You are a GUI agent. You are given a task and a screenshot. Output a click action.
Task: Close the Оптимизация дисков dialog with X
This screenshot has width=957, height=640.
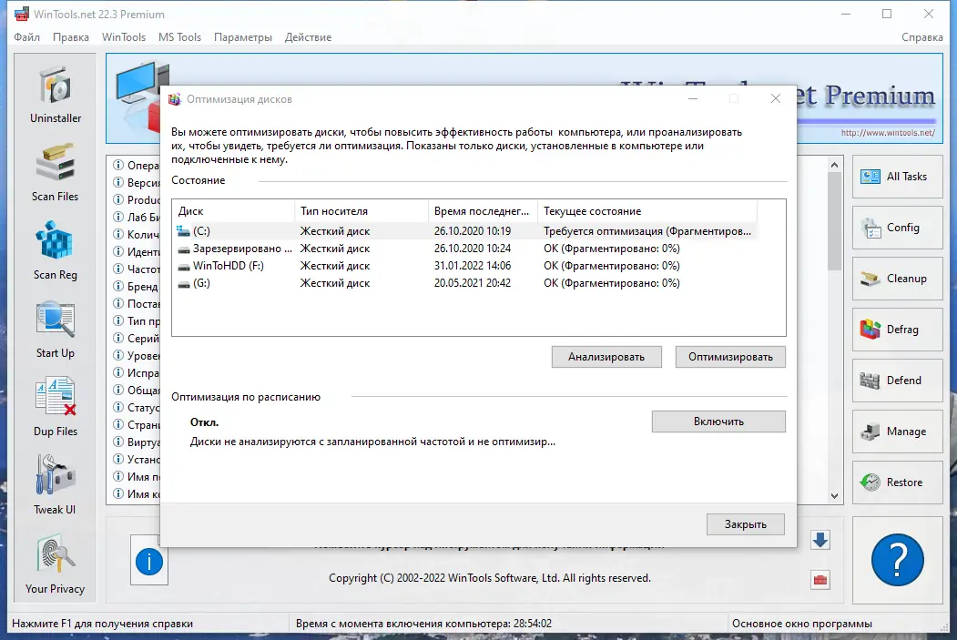[776, 99]
